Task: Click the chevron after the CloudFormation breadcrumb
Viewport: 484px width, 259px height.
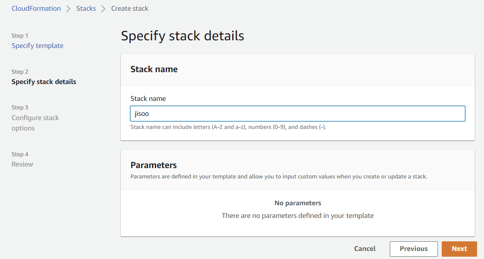Action: (x=68, y=9)
